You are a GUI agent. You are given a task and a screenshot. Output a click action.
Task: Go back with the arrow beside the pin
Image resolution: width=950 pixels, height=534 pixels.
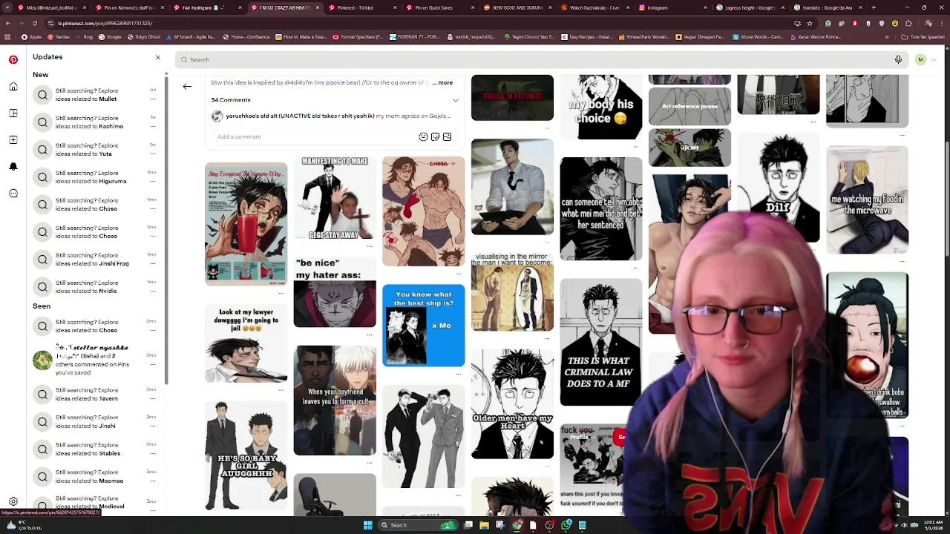(187, 87)
